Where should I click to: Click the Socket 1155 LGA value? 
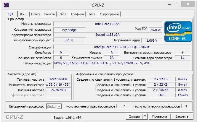point(108,35)
